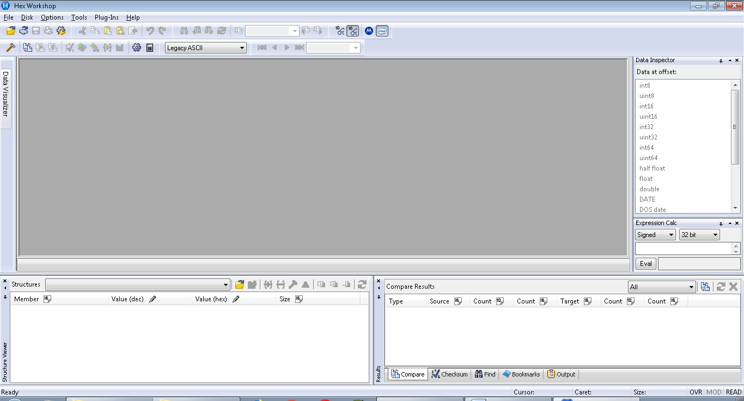Click the Save floppy disk icon
Image resolution: width=744 pixels, height=401 pixels.
pyautogui.click(x=36, y=31)
